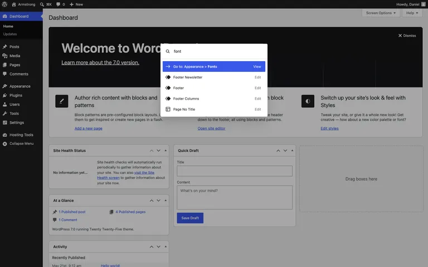Image resolution: width=428 pixels, height=267 pixels.
Task: Open command palette search icon in admin bar
Action: [x=42, y=4]
